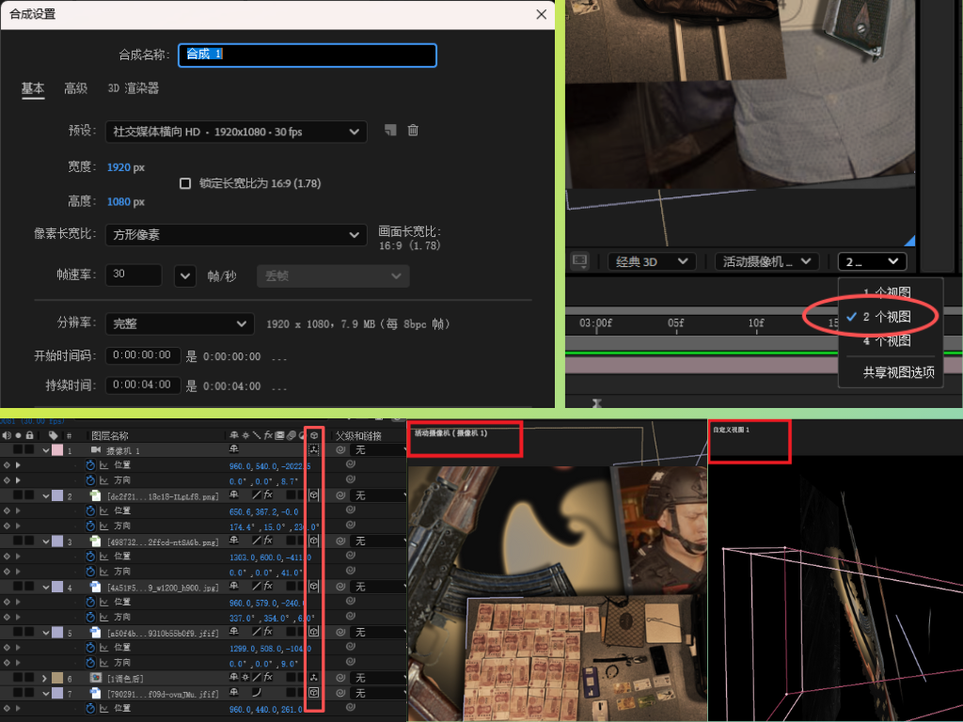Switch to the 高级 tab
The width and height of the screenshot is (963, 722).
pyautogui.click(x=75, y=88)
